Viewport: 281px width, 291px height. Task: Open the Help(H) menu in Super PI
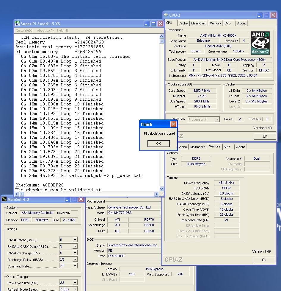coord(62,30)
